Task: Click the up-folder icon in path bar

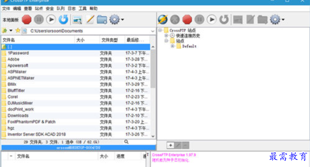Action: tap(5, 30)
